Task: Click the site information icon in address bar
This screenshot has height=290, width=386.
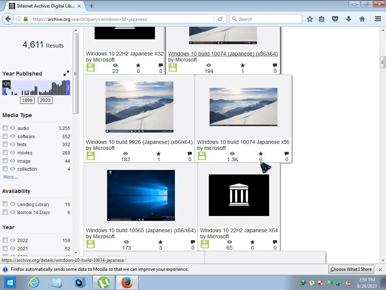Action: 19,19
